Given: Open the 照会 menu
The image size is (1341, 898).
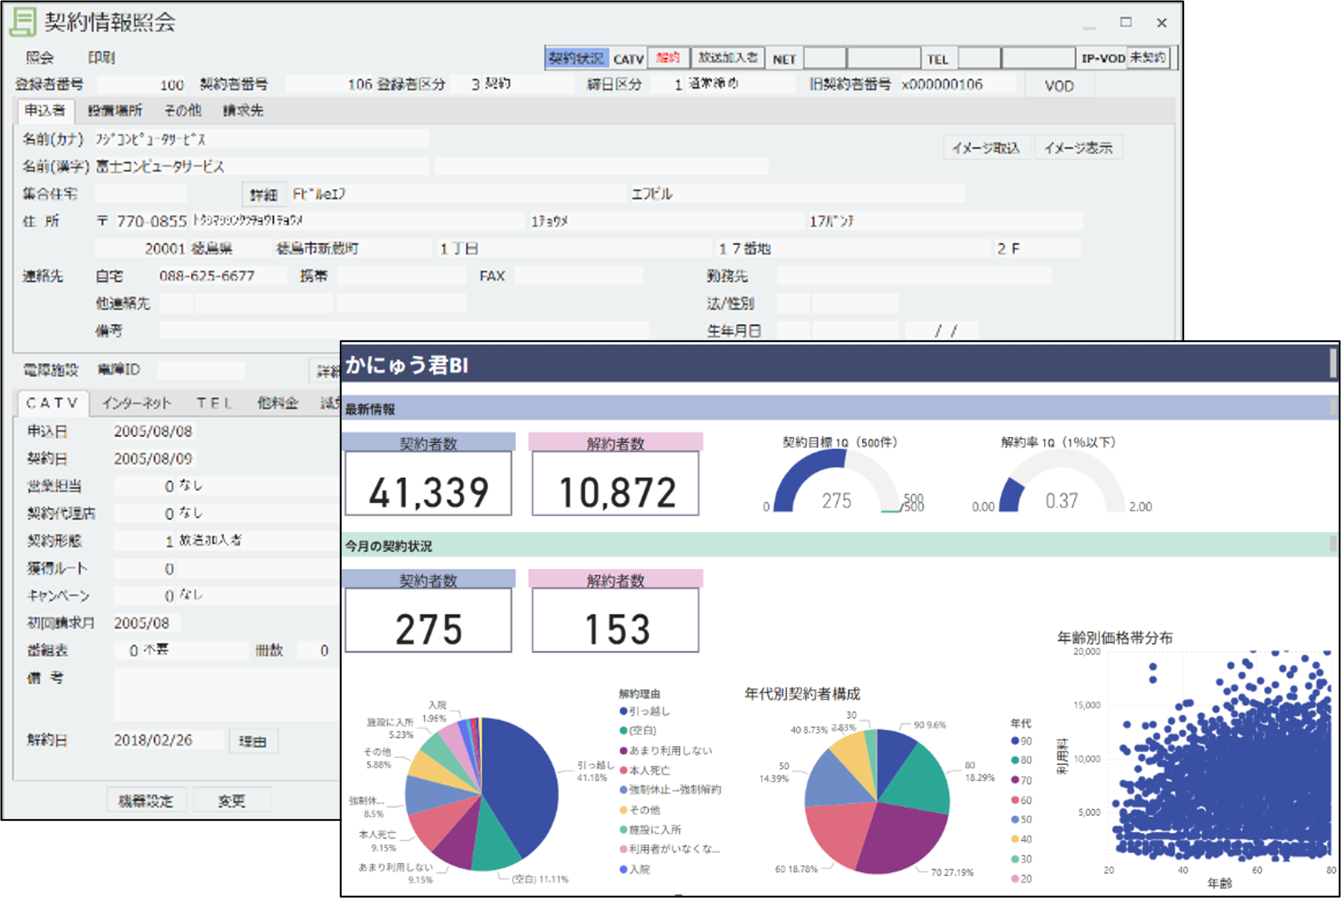Looking at the screenshot, I should pos(40,58).
